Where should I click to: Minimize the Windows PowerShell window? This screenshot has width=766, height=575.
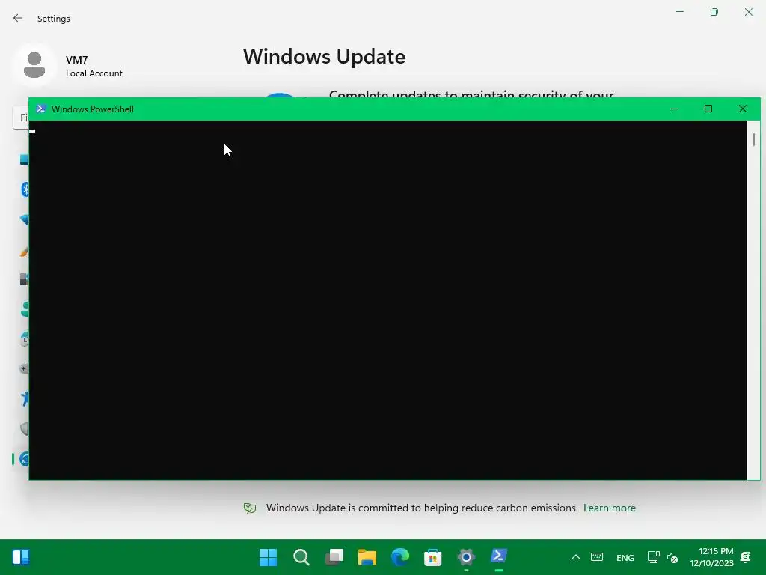point(675,109)
